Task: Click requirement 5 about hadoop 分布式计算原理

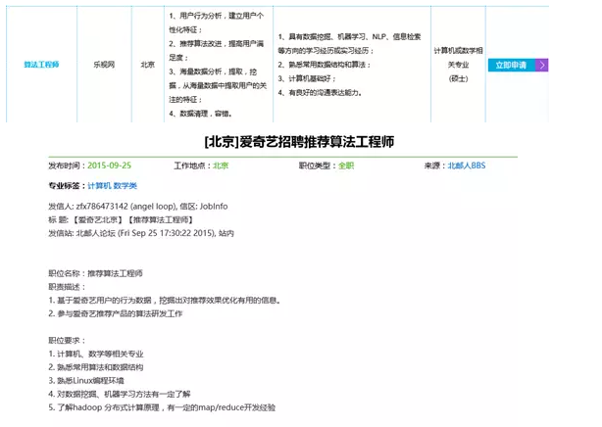Action: tap(162, 407)
